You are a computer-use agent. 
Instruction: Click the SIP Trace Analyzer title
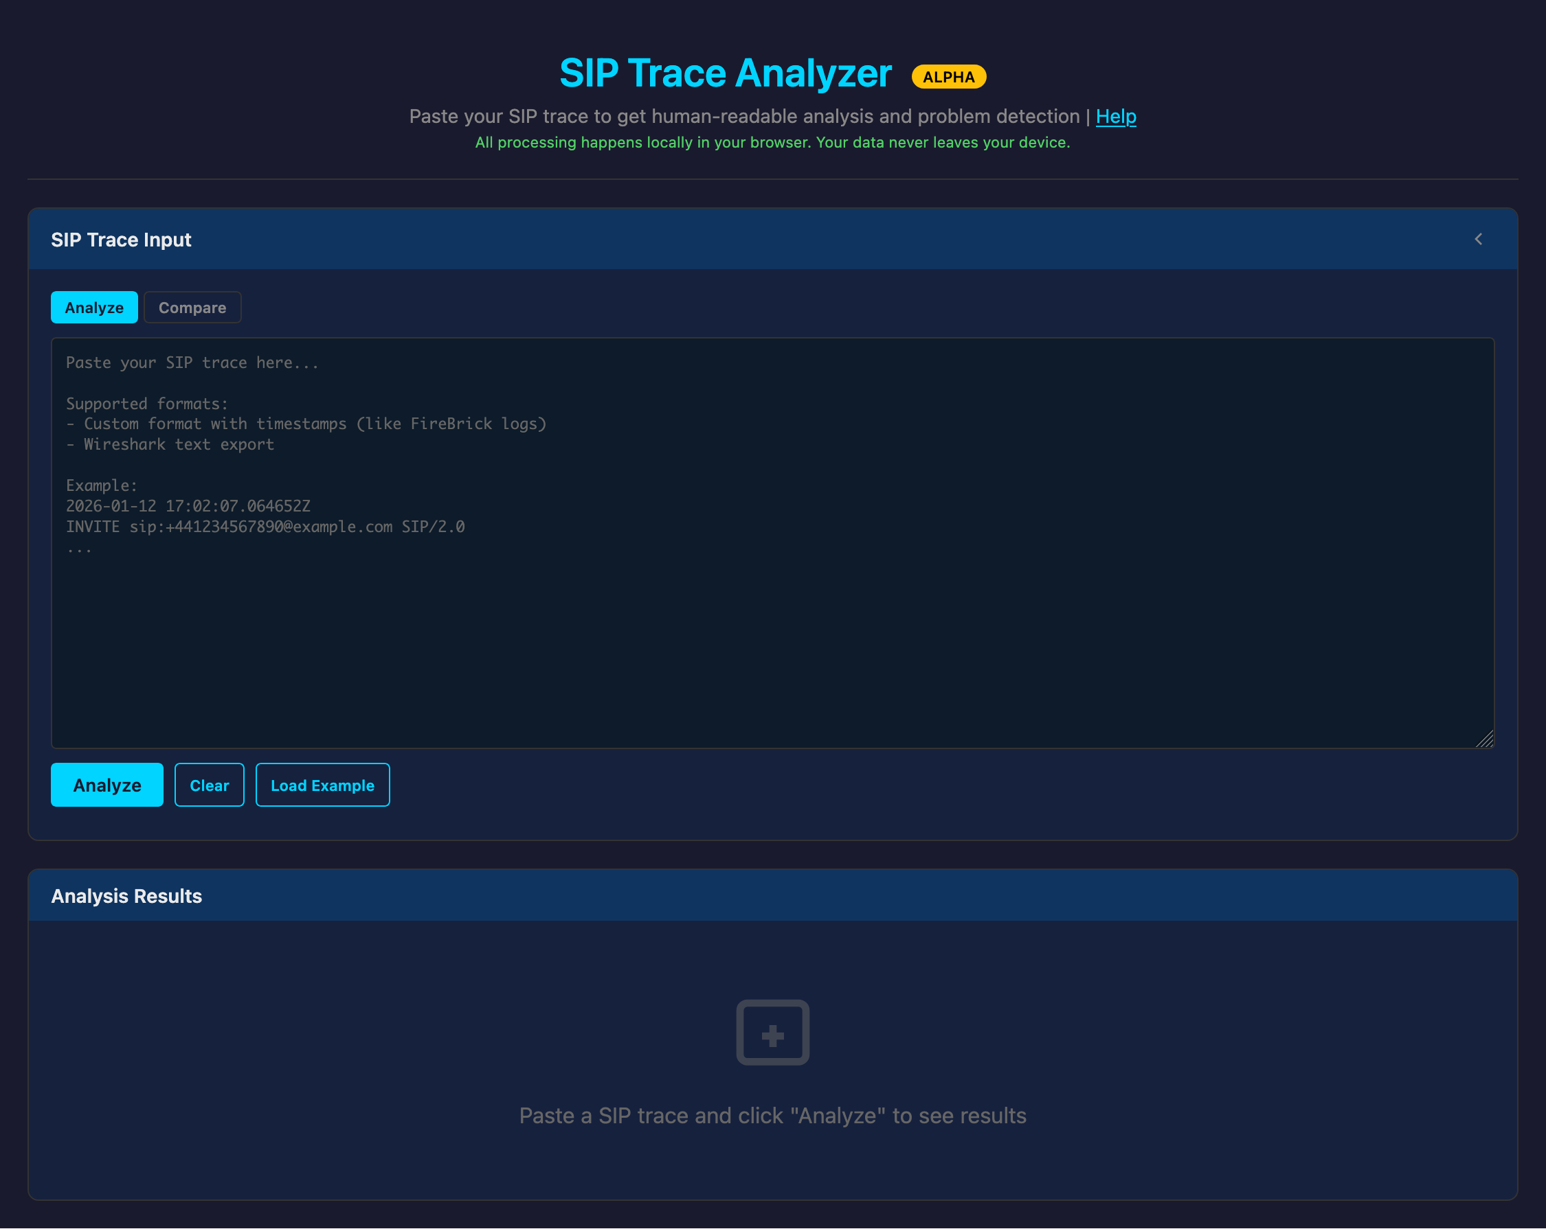(725, 71)
